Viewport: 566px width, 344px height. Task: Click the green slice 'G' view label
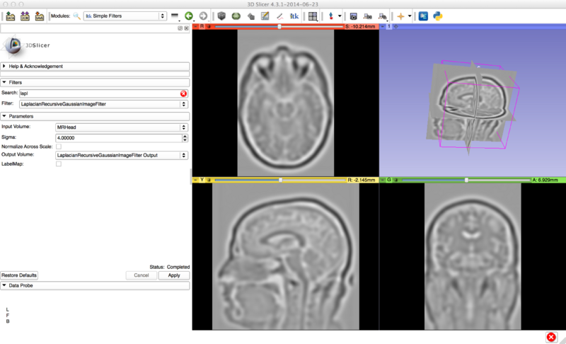(x=388, y=180)
